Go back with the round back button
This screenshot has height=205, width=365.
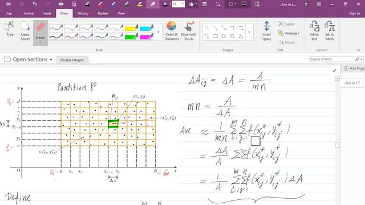coord(9,4)
